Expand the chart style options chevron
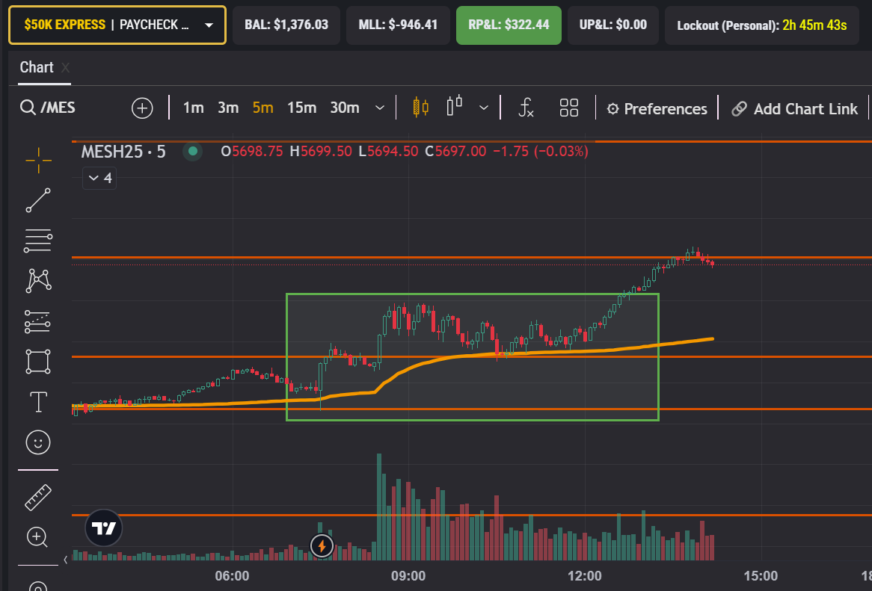The image size is (872, 591). (484, 108)
